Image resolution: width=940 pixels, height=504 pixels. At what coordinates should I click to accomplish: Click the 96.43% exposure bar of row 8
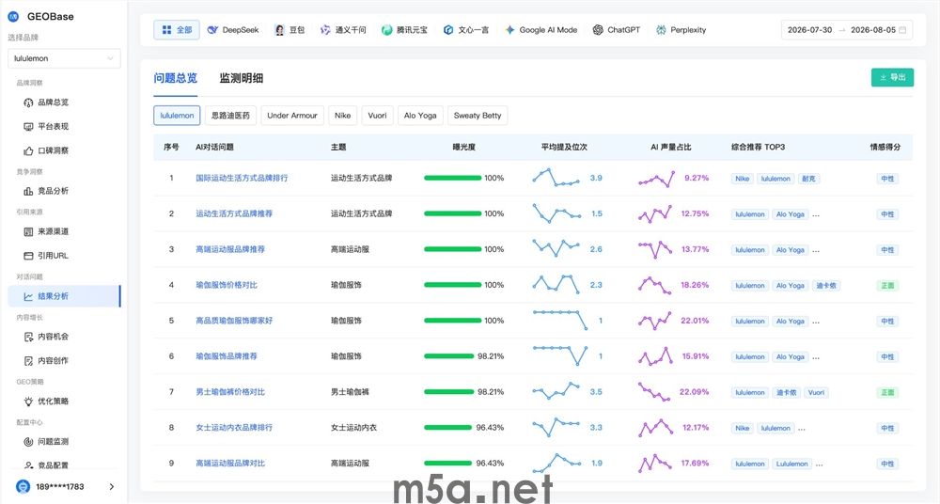point(447,428)
